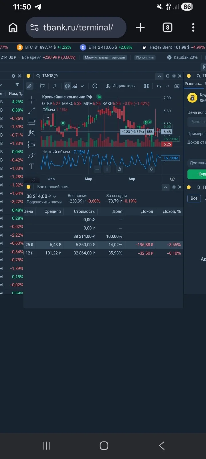The image size is (206, 459).
Task: Click the add-comparison plus circle icon
Action: 95,86
